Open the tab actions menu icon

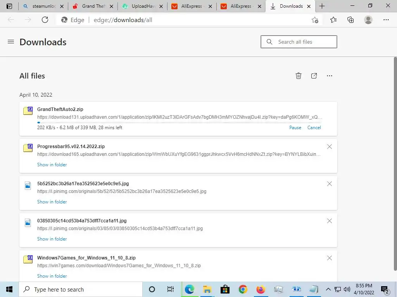point(9,6)
